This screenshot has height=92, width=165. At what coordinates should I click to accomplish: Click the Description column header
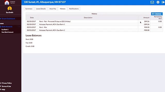click(x=88, y=18)
